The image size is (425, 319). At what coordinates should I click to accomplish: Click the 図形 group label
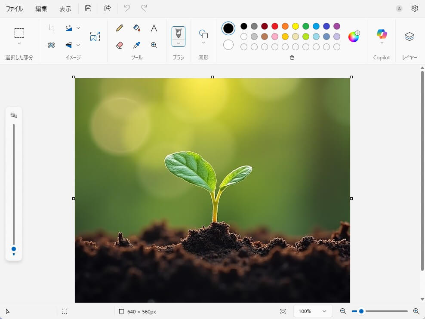coord(203,58)
